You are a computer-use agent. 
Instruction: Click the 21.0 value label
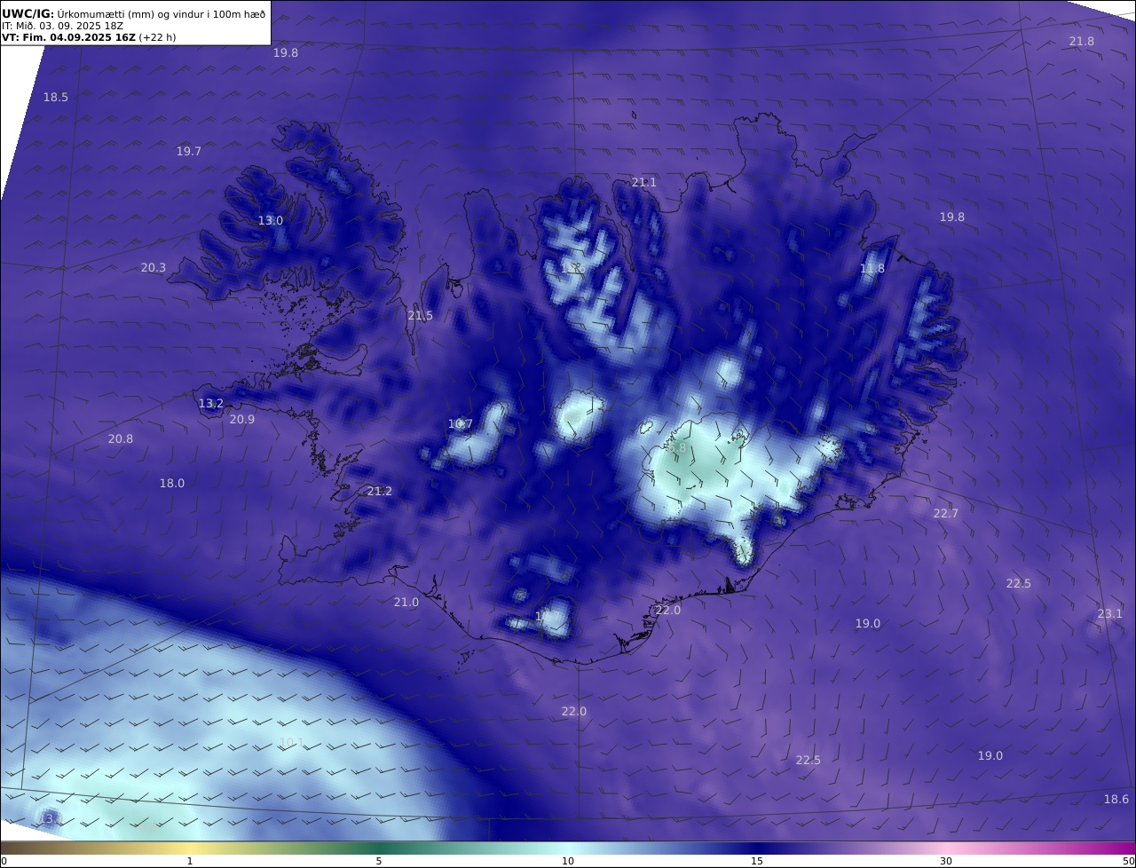tap(406, 603)
